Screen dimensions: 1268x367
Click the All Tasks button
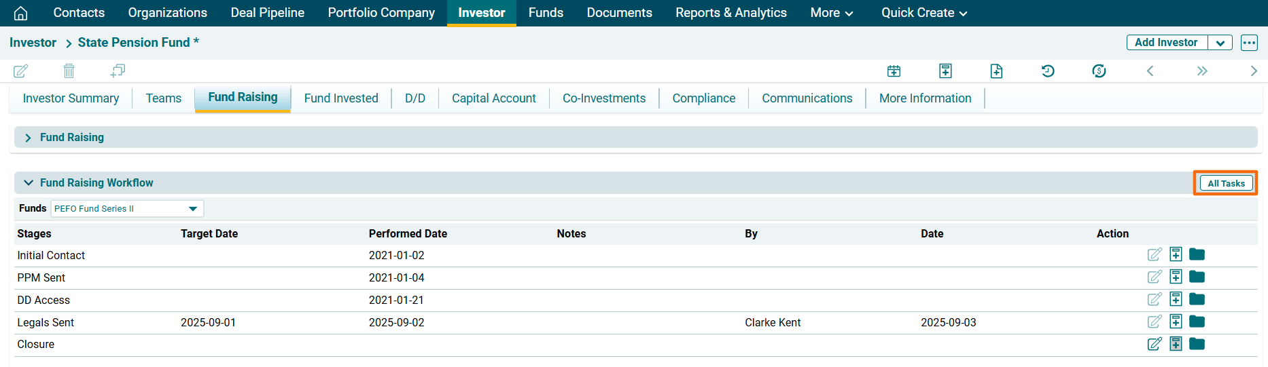1225,183
